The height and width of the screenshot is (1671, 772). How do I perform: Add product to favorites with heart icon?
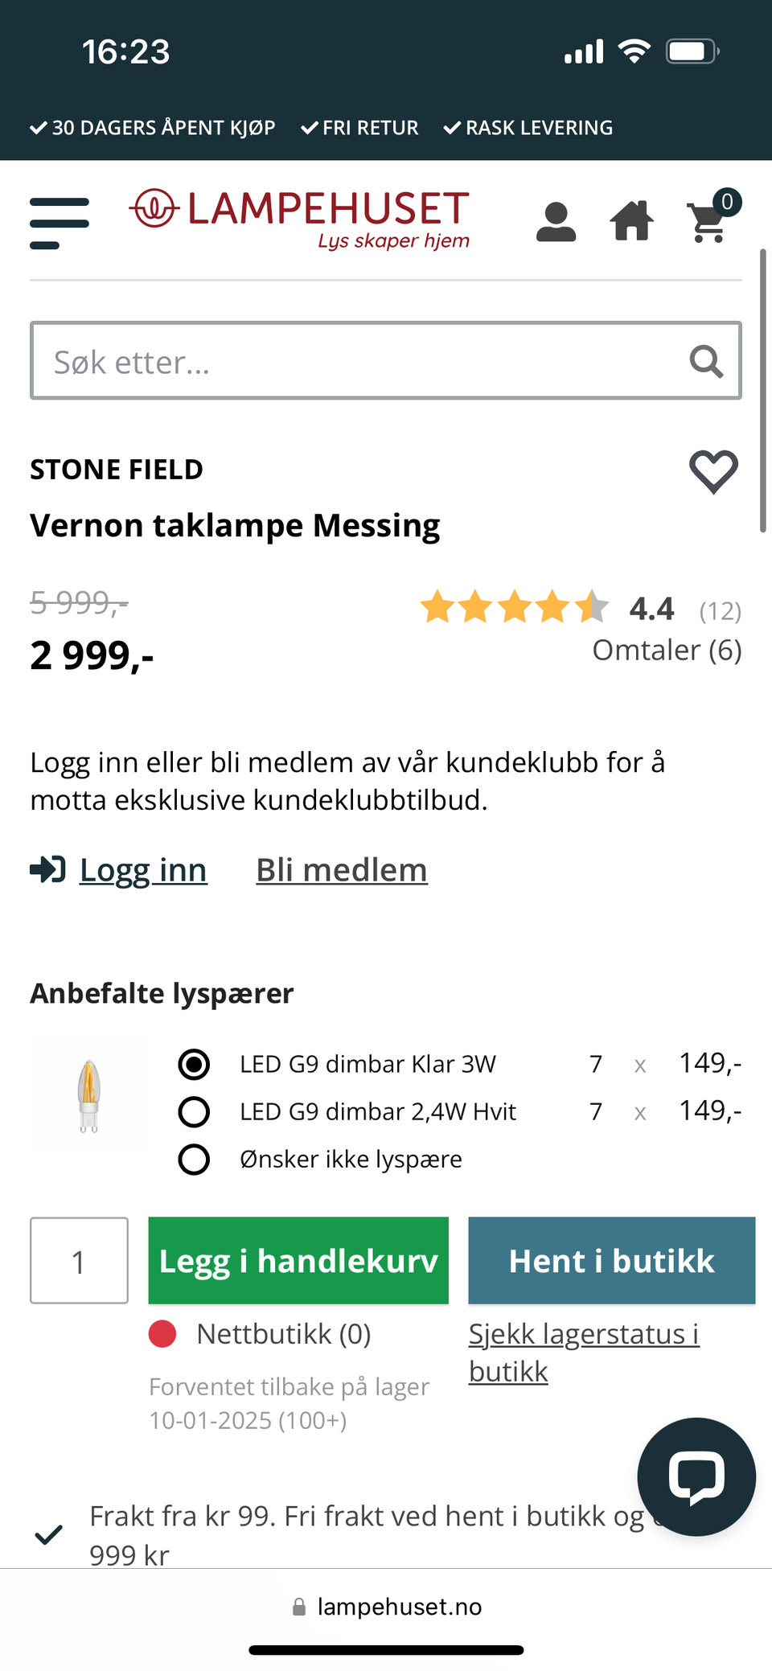click(x=713, y=471)
